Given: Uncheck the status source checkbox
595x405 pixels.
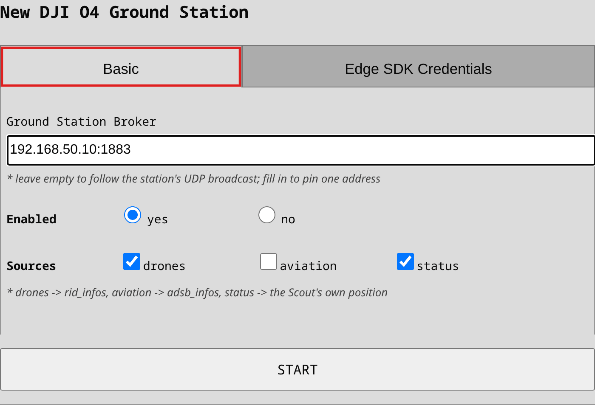Looking at the screenshot, I should coord(405,262).
